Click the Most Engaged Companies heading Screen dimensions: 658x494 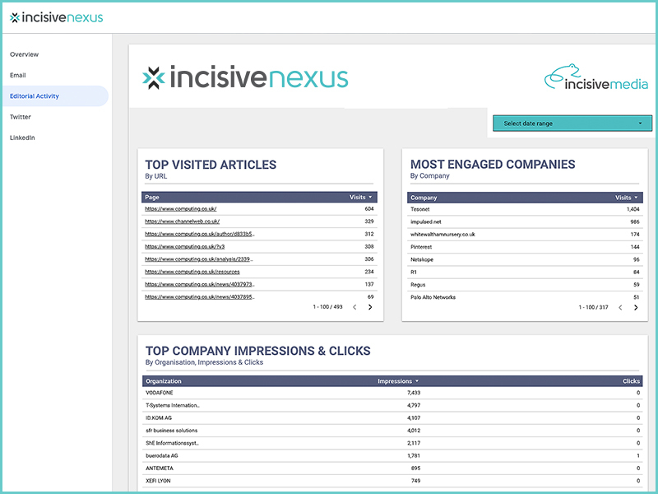[493, 164]
